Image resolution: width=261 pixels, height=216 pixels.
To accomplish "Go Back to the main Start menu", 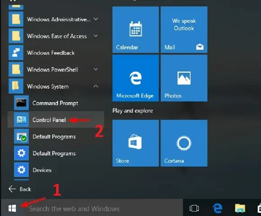I will pos(20,189).
